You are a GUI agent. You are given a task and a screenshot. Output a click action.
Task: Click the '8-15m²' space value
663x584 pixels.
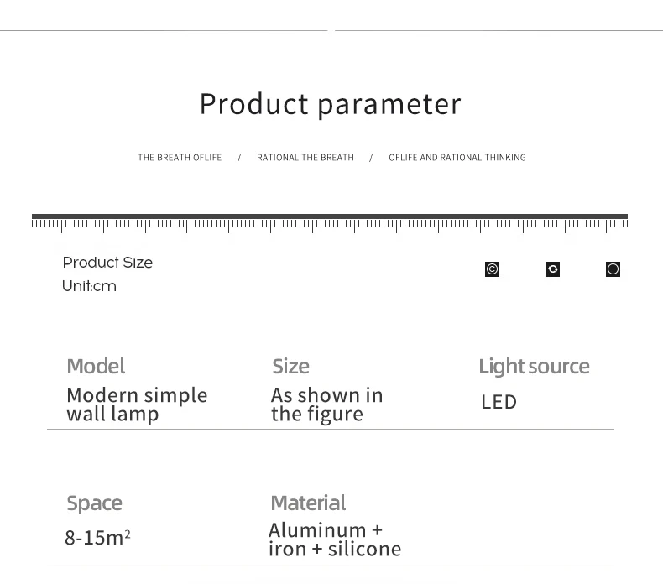97,538
